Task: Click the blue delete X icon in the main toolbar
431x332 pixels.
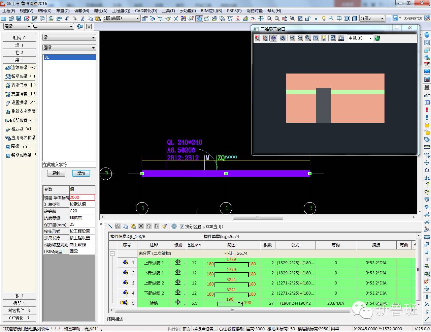Action: point(176,19)
